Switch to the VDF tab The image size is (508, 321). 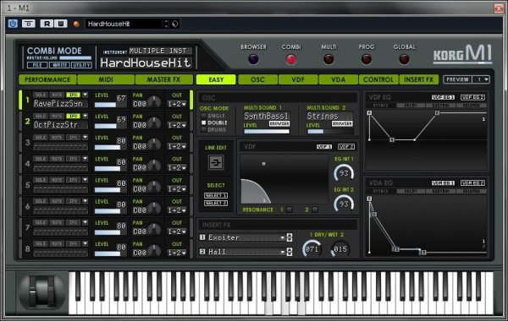tap(298, 79)
